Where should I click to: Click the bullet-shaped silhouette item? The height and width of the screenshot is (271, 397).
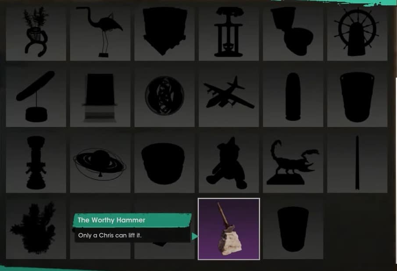pos(293,97)
